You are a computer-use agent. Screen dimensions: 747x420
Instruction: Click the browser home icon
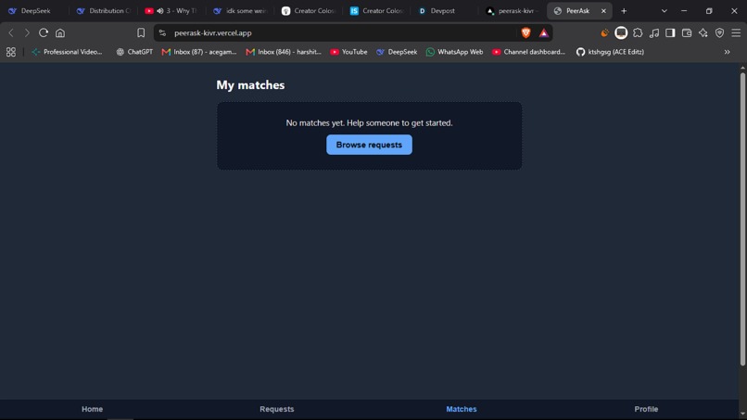click(60, 32)
